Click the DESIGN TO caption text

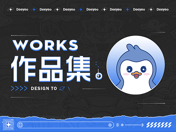(44, 88)
